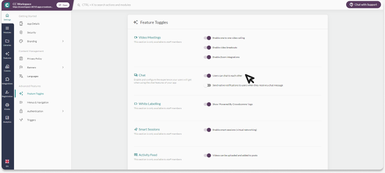Open the Menus & Navigation settings

pyautogui.click(x=38, y=102)
